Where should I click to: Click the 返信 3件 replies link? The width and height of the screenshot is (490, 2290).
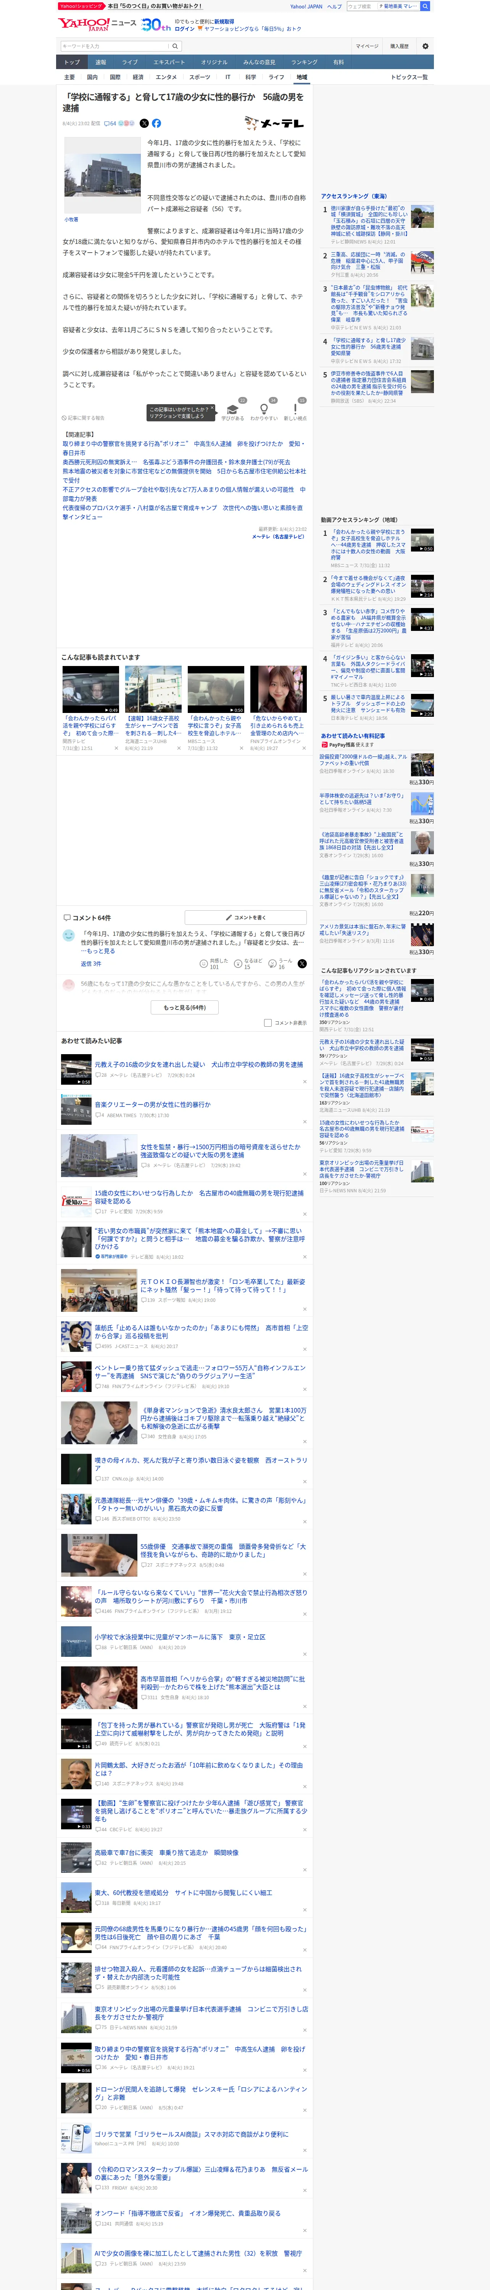pyautogui.click(x=91, y=964)
